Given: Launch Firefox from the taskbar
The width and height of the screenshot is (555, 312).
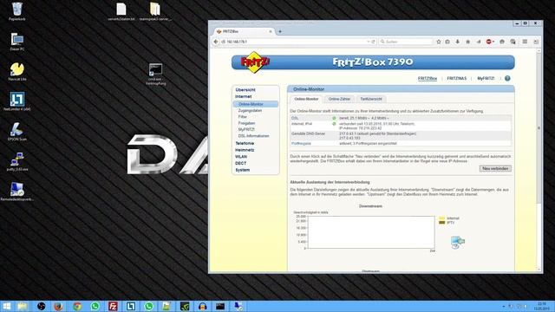Looking at the screenshot, I should pos(59,306).
